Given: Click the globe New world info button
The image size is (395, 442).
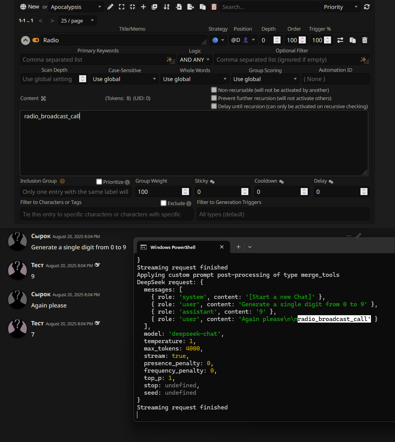Looking at the screenshot, I should [29, 7].
